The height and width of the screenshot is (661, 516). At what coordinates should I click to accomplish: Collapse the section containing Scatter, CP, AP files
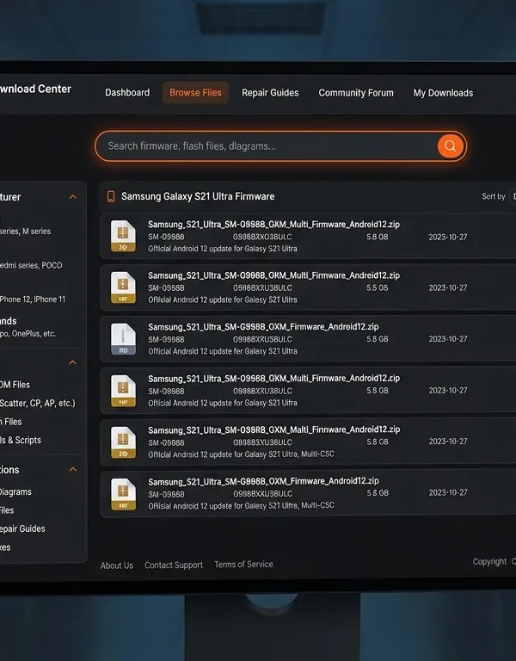coord(73,362)
